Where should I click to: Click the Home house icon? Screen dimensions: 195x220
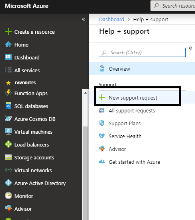coord(8,44)
